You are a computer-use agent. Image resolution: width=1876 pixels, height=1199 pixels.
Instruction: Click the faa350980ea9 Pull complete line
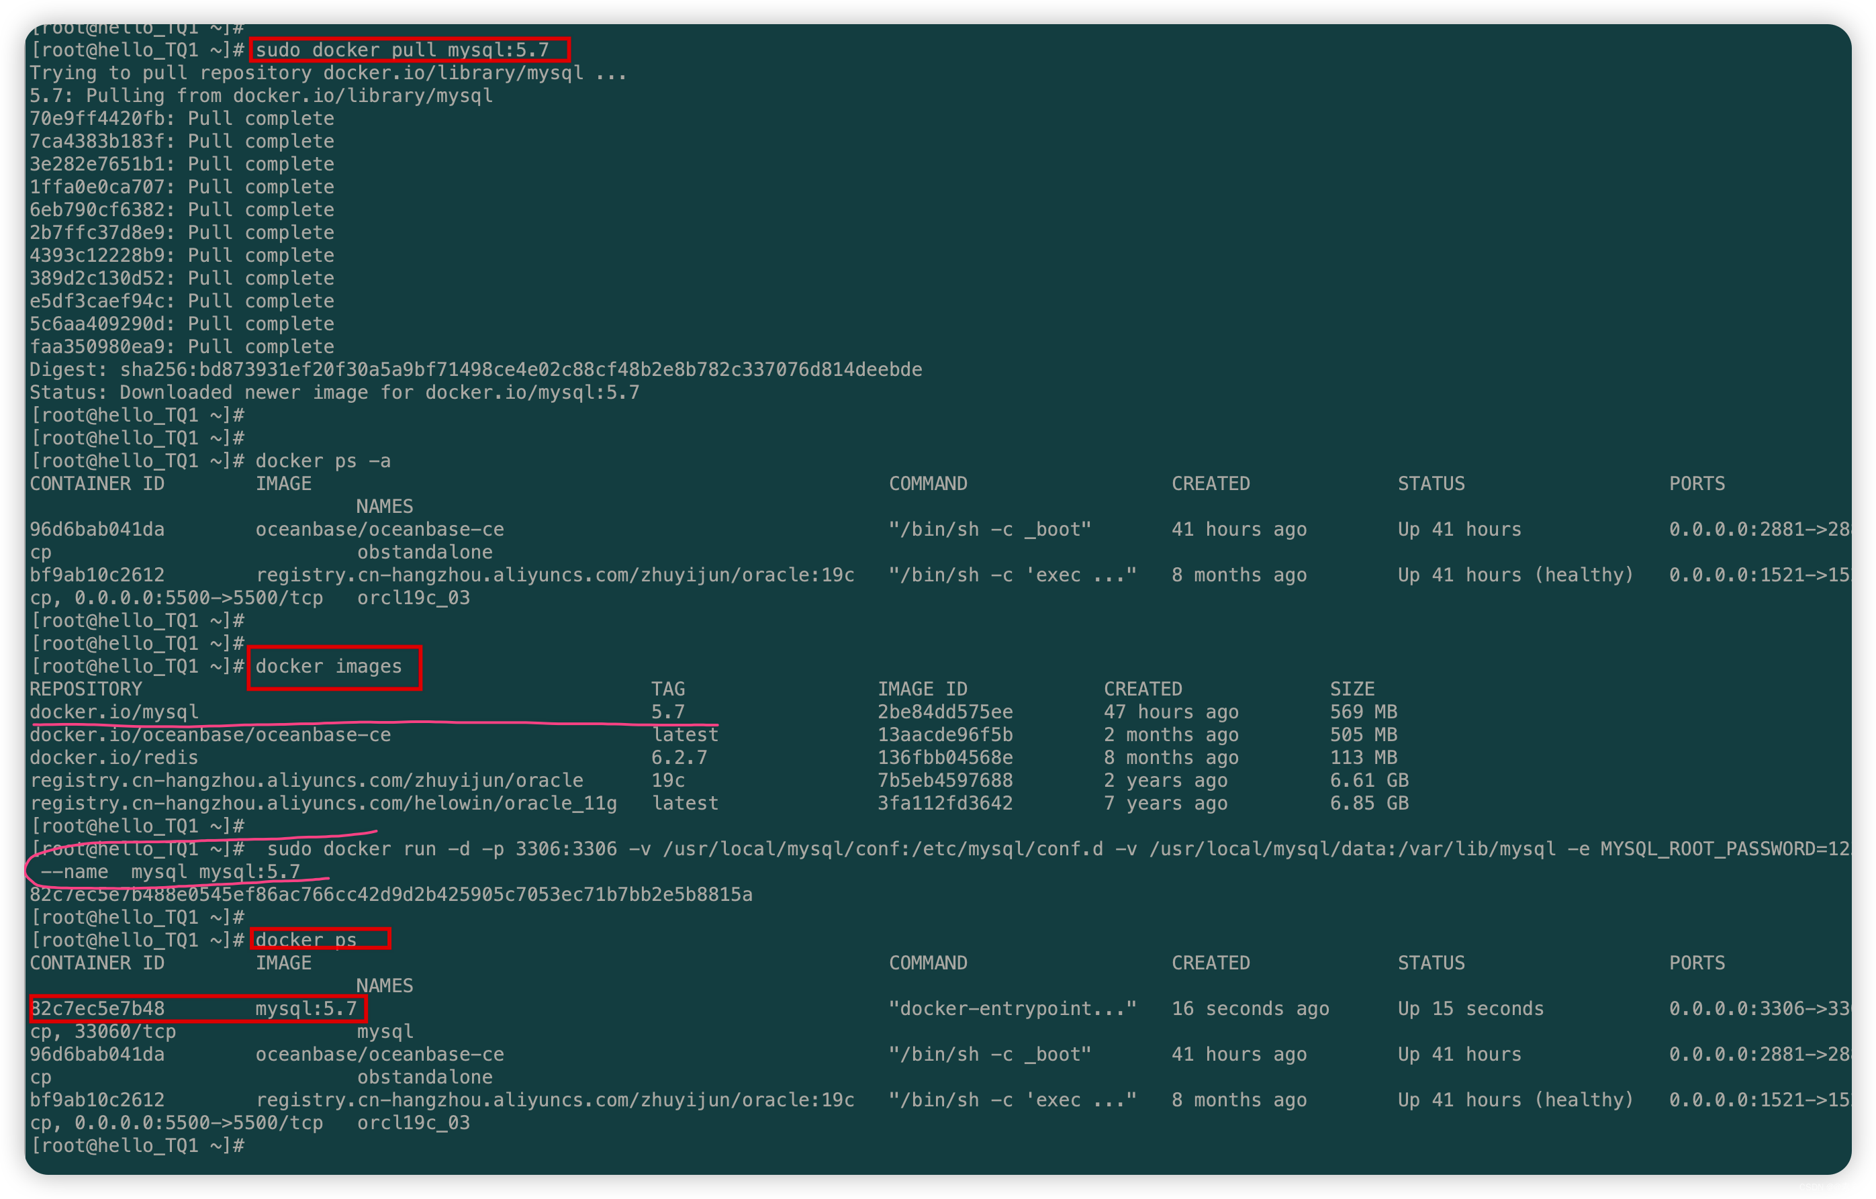tap(181, 346)
